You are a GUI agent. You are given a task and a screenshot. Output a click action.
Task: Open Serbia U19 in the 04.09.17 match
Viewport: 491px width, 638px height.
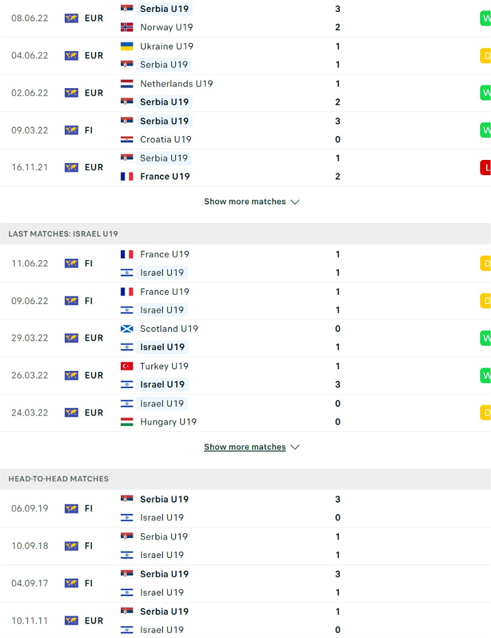(x=164, y=574)
